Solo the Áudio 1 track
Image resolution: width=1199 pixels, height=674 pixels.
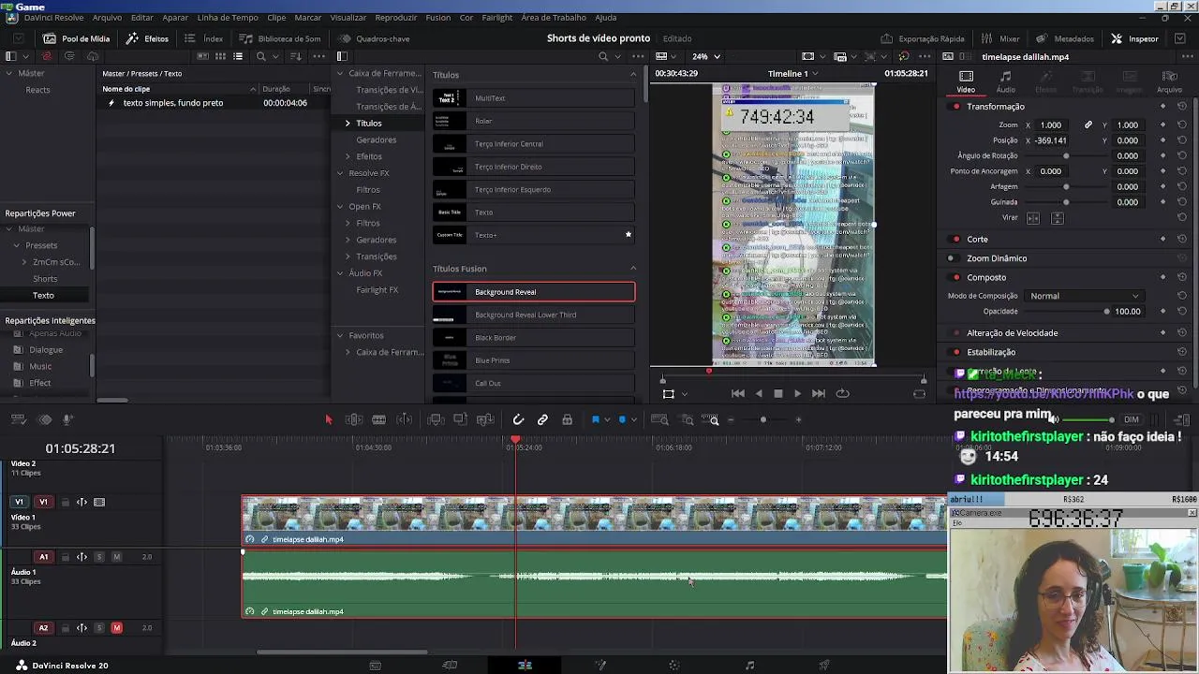click(98, 557)
